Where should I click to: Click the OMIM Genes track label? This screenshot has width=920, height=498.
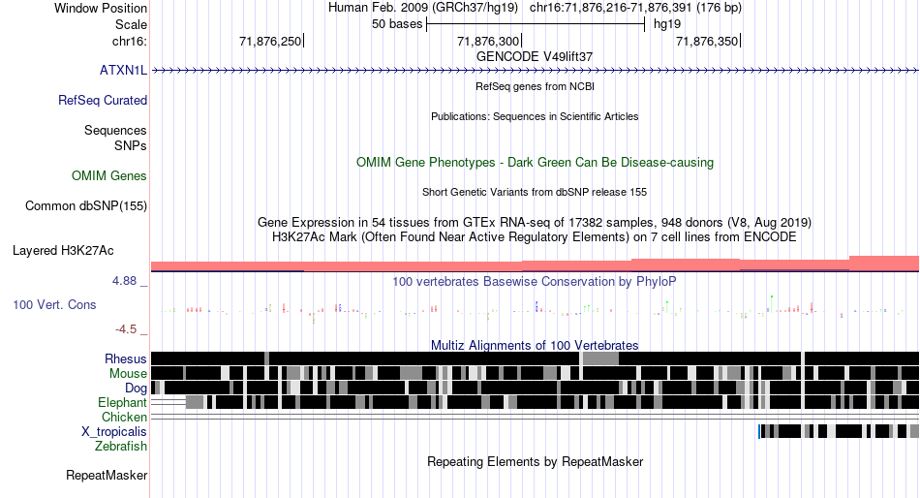109,176
